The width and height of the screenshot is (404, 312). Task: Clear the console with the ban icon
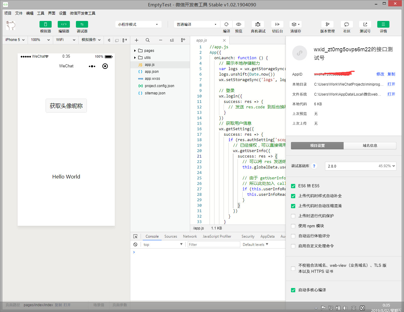pyautogui.click(x=135, y=244)
